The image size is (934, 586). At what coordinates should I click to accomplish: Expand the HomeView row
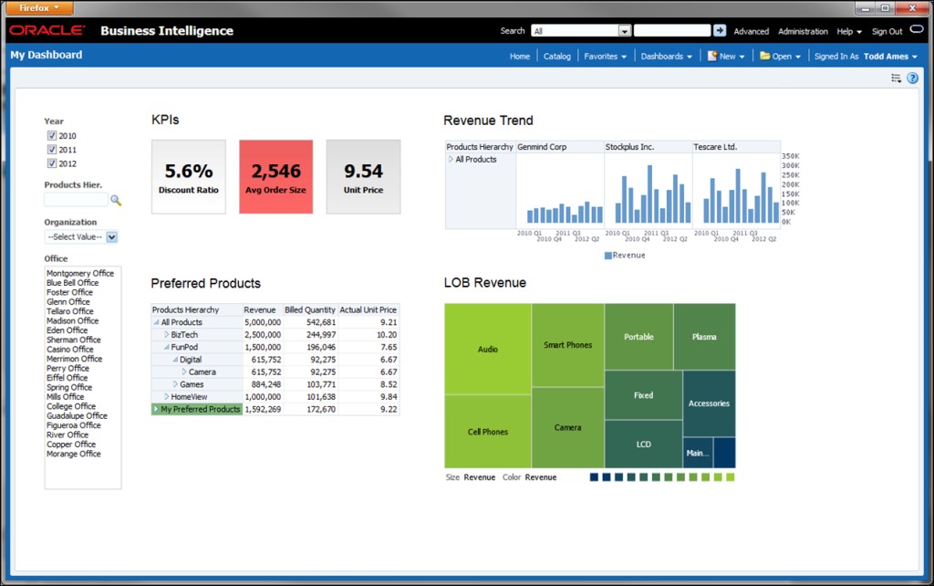[x=166, y=396]
